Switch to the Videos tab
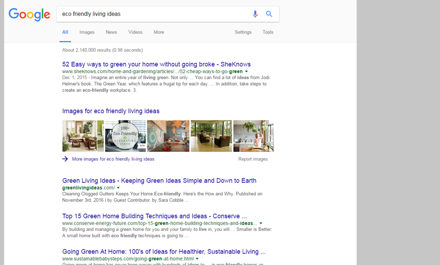440x265 pixels. 135,32
